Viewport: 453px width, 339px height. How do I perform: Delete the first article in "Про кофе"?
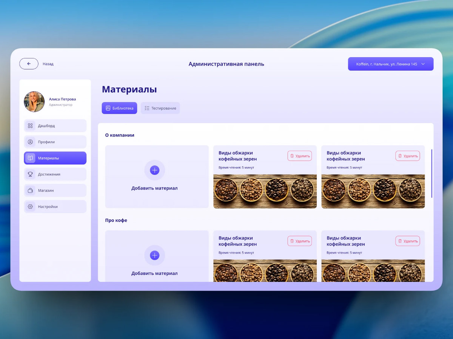pyautogui.click(x=300, y=241)
